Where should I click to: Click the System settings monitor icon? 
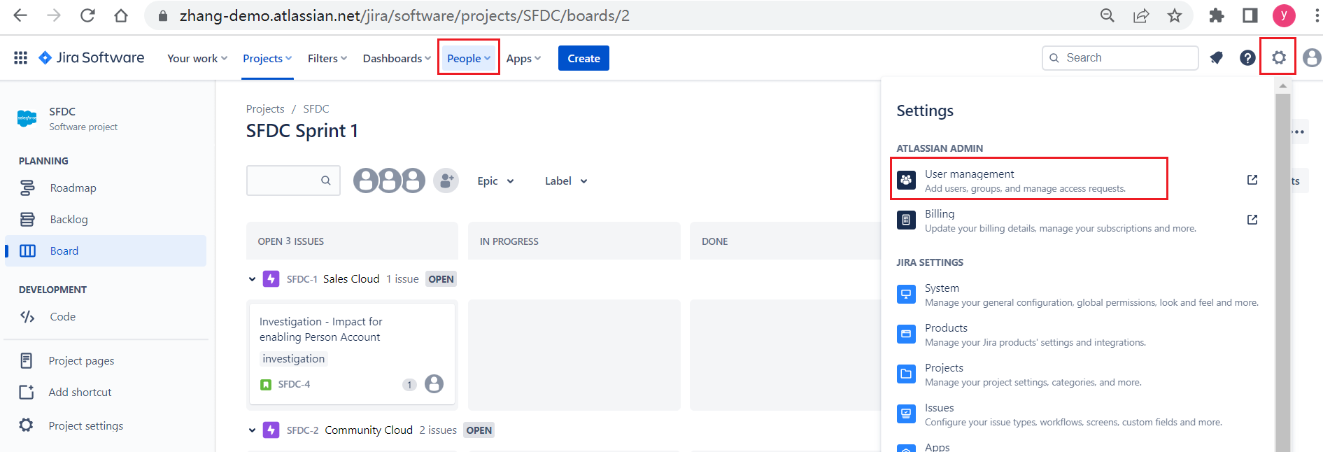[x=906, y=295]
